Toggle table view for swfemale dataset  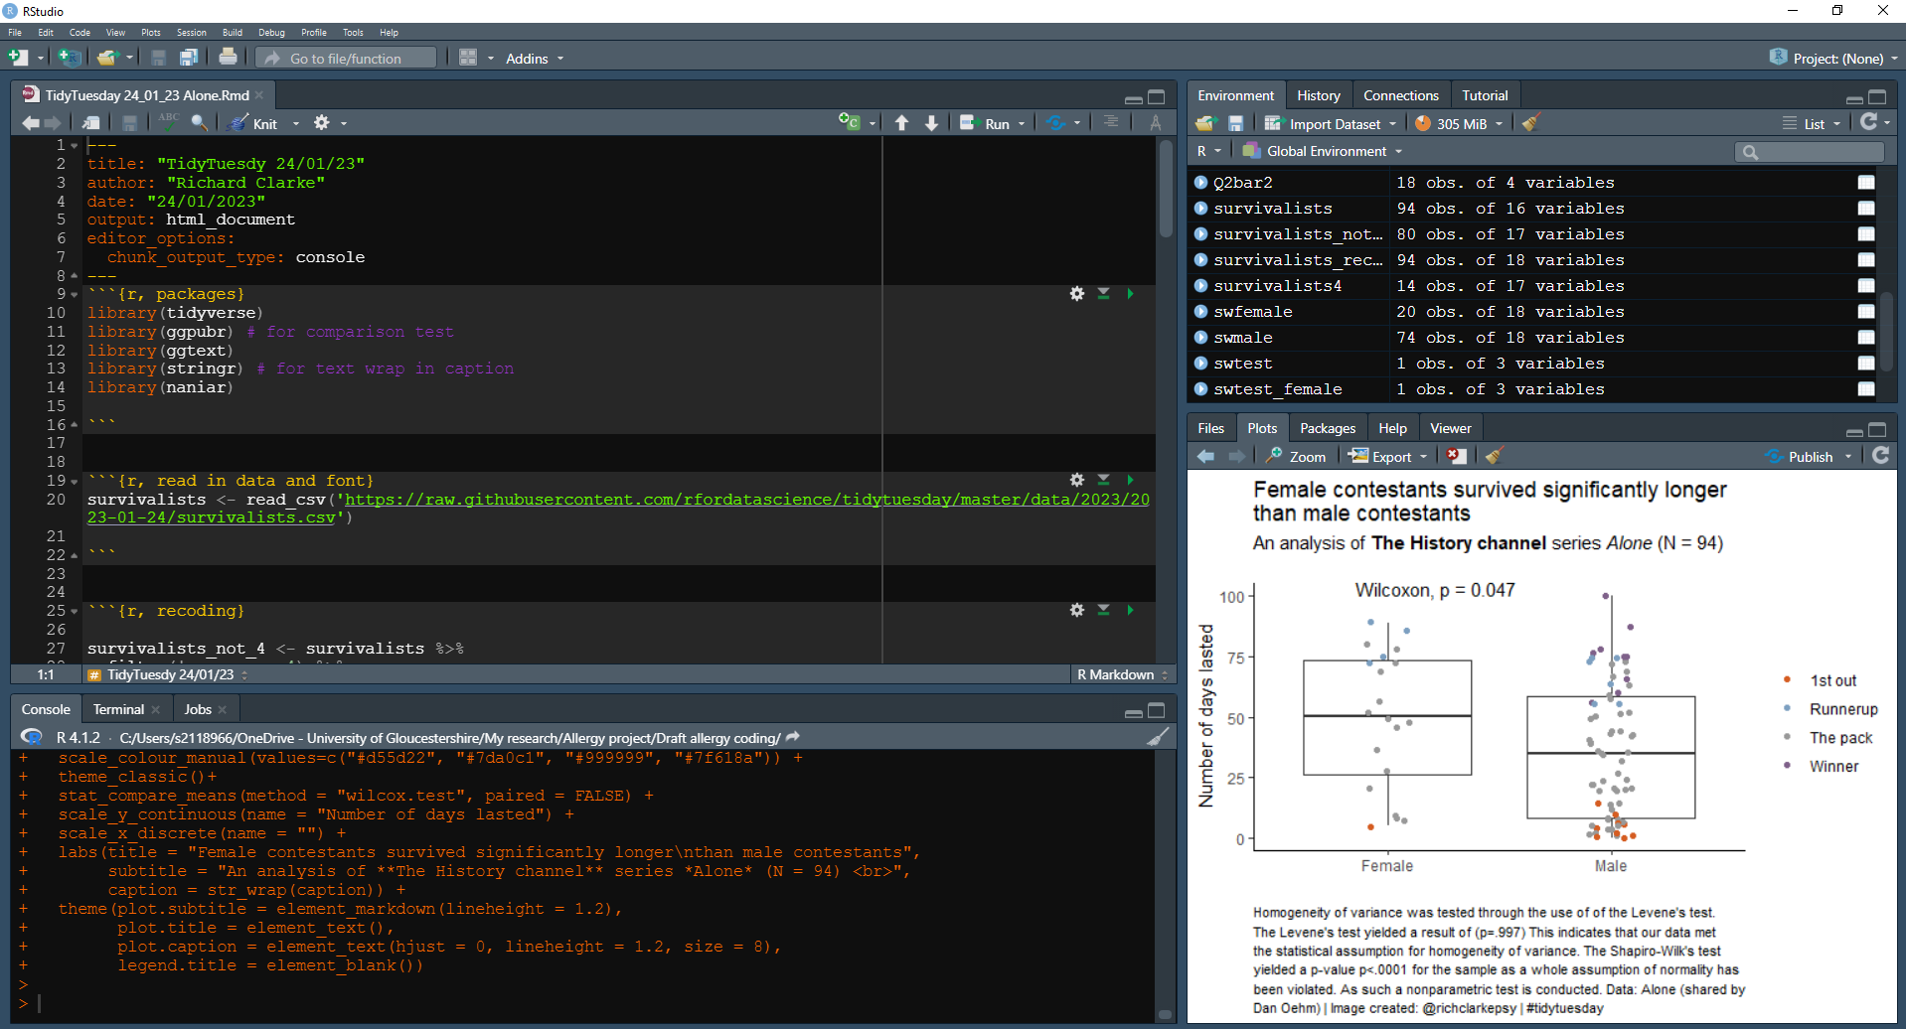pos(1866,312)
